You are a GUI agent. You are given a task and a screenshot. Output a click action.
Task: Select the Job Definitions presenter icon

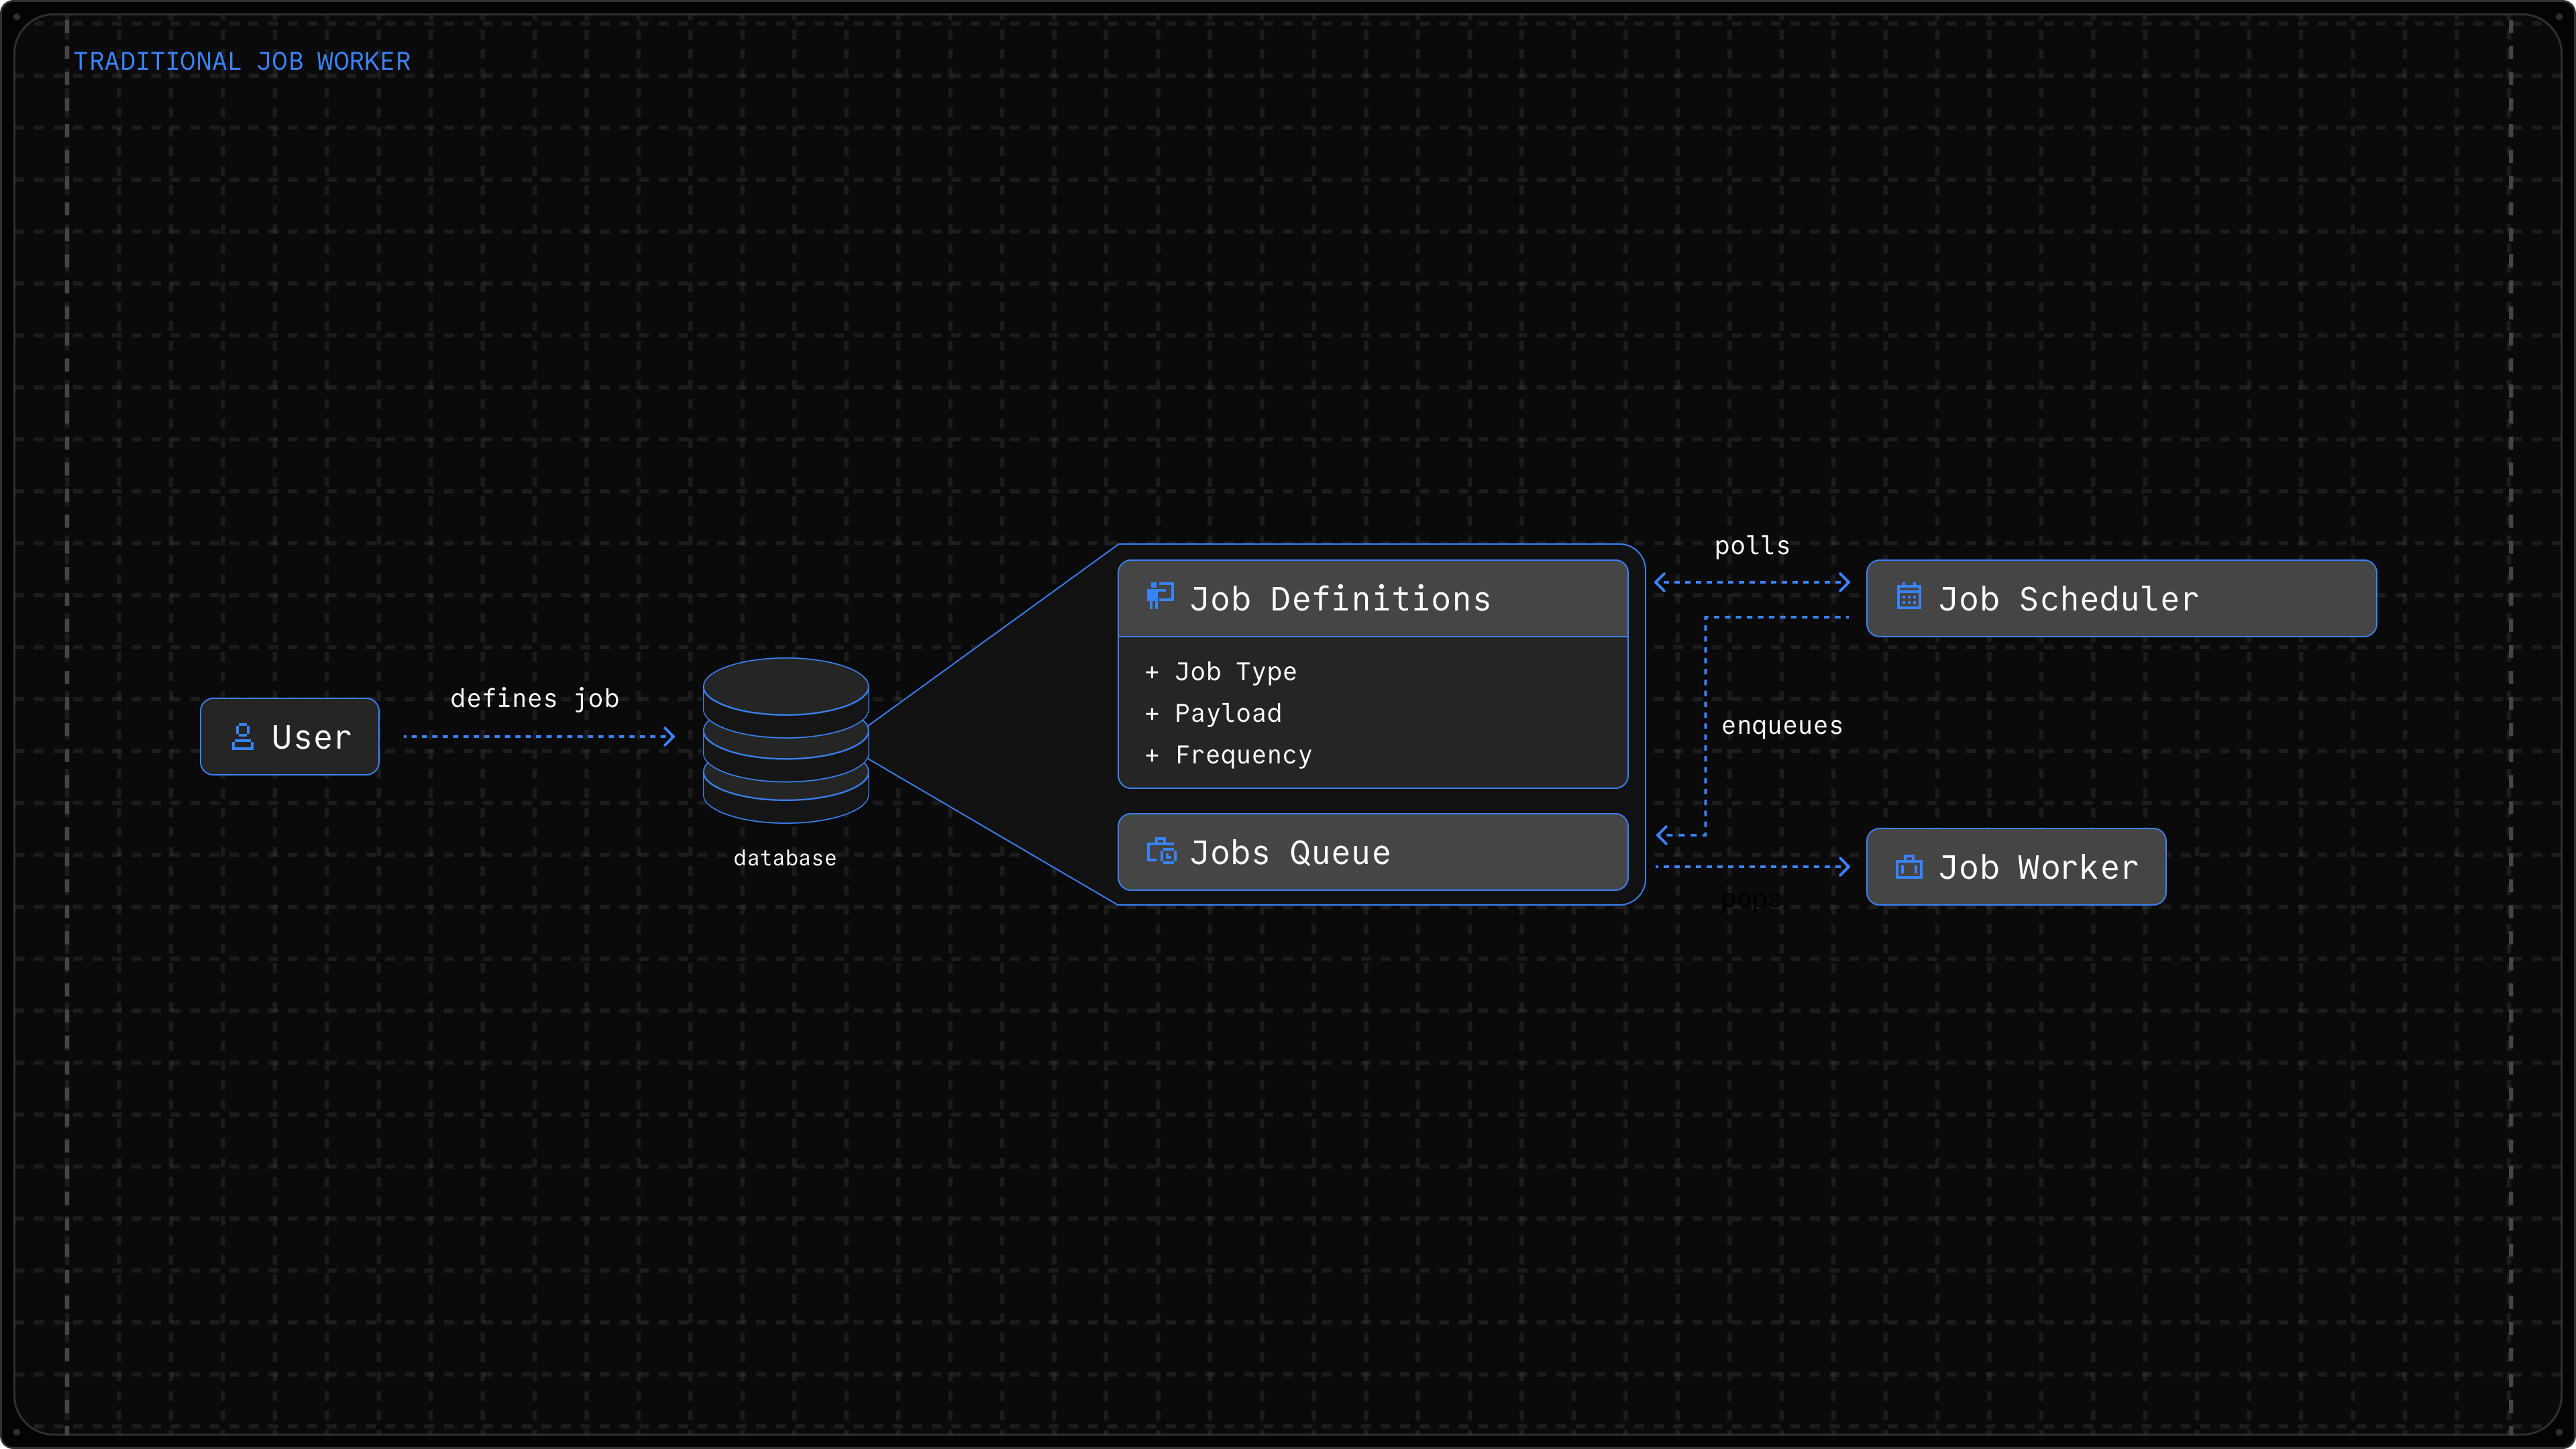pos(1160,596)
